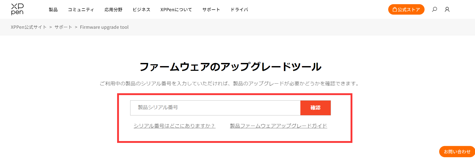
Task: Select ビジネス in navigation bar
Action: pos(141,10)
